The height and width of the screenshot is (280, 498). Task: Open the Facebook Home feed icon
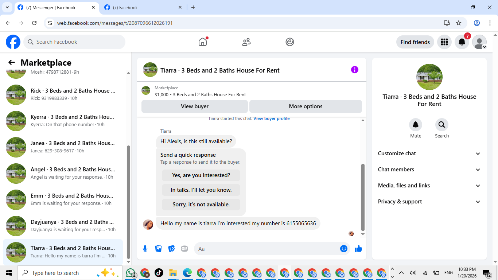(203, 42)
